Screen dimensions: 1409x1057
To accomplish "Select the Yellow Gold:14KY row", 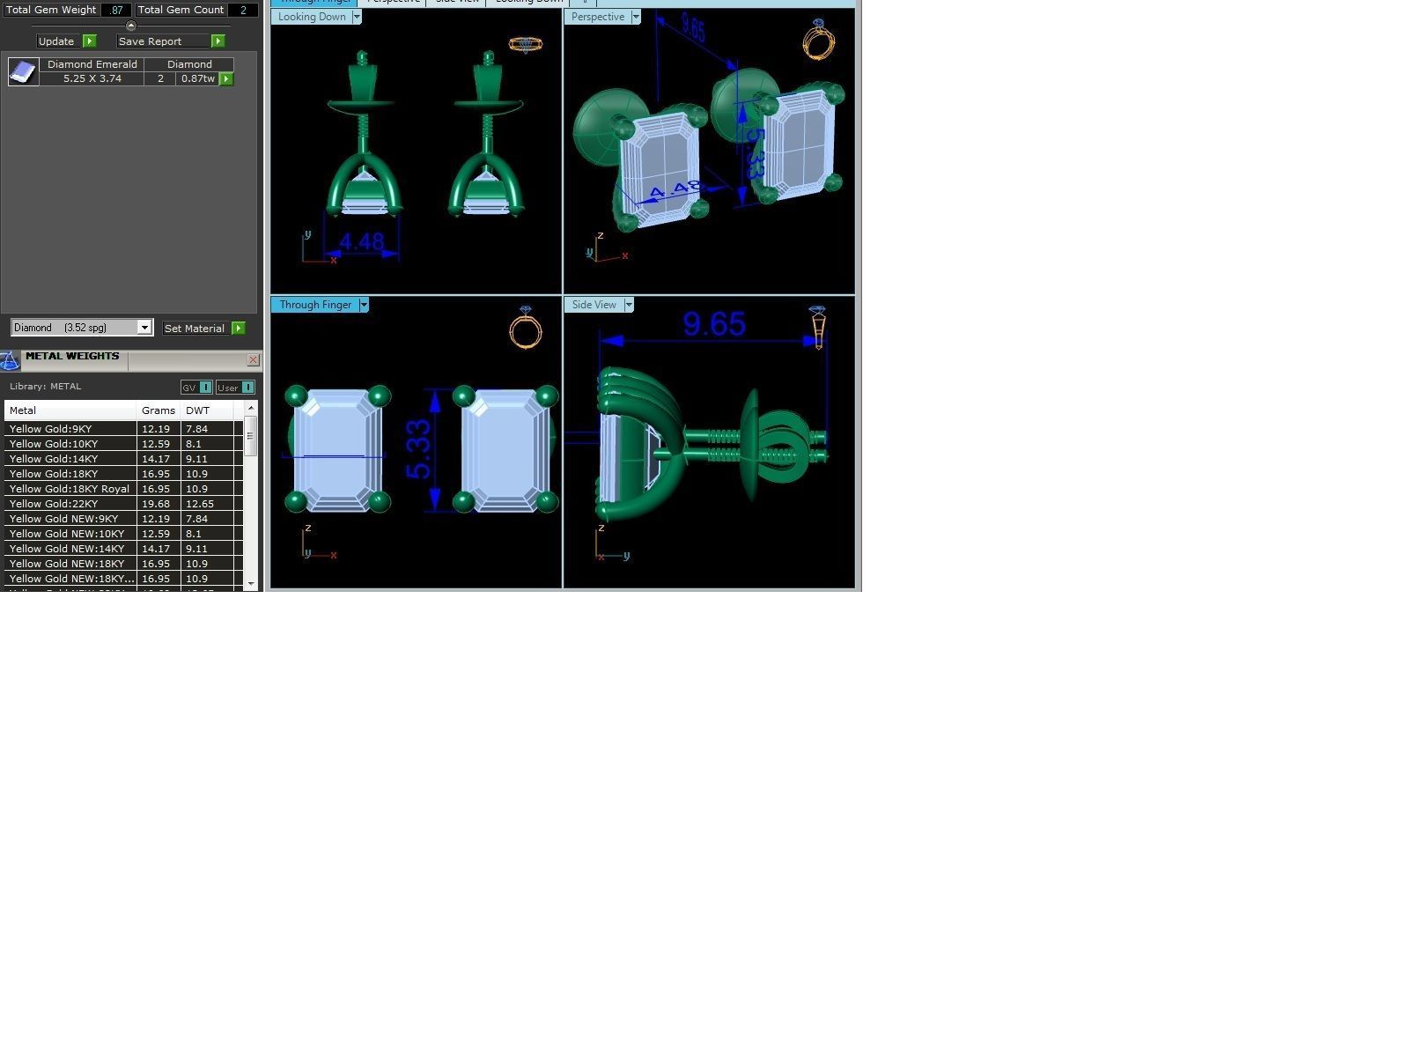I will point(123,459).
